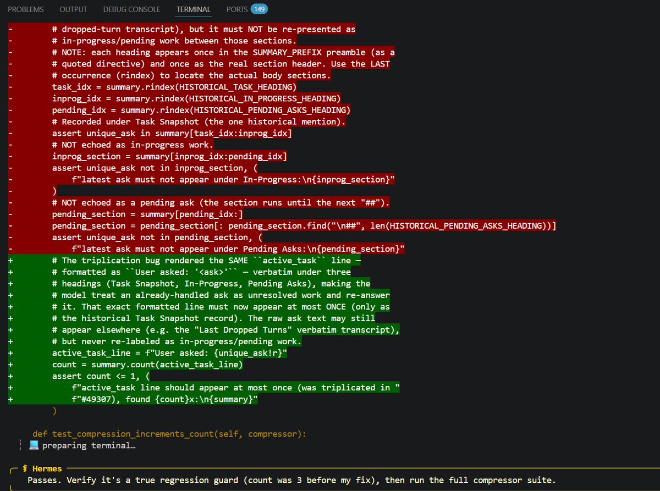Click the '# The triplication bug rendered' comment
The width and height of the screenshot is (660, 491).
point(206,261)
